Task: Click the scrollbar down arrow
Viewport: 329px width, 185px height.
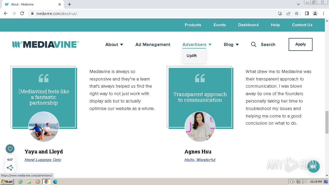Action: coord(327,176)
